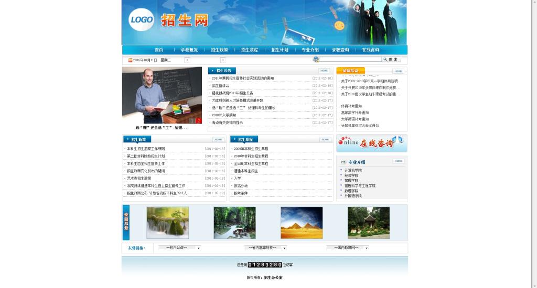Select 管理科学与工程学院 in the list
This screenshot has height=288, width=537.
(x=360, y=186)
